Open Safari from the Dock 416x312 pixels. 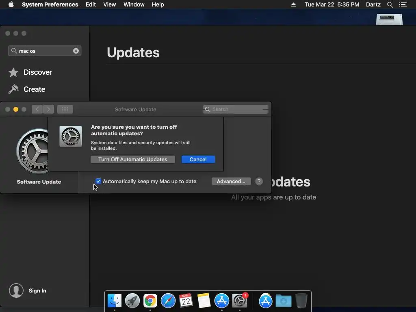pyautogui.click(x=168, y=301)
